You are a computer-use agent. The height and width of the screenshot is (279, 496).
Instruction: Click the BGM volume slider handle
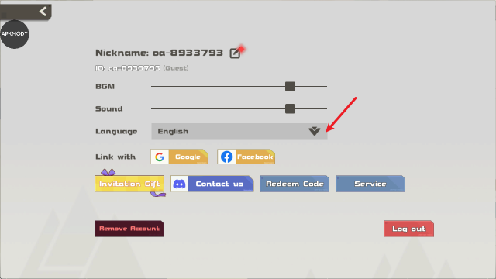pyautogui.click(x=290, y=86)
